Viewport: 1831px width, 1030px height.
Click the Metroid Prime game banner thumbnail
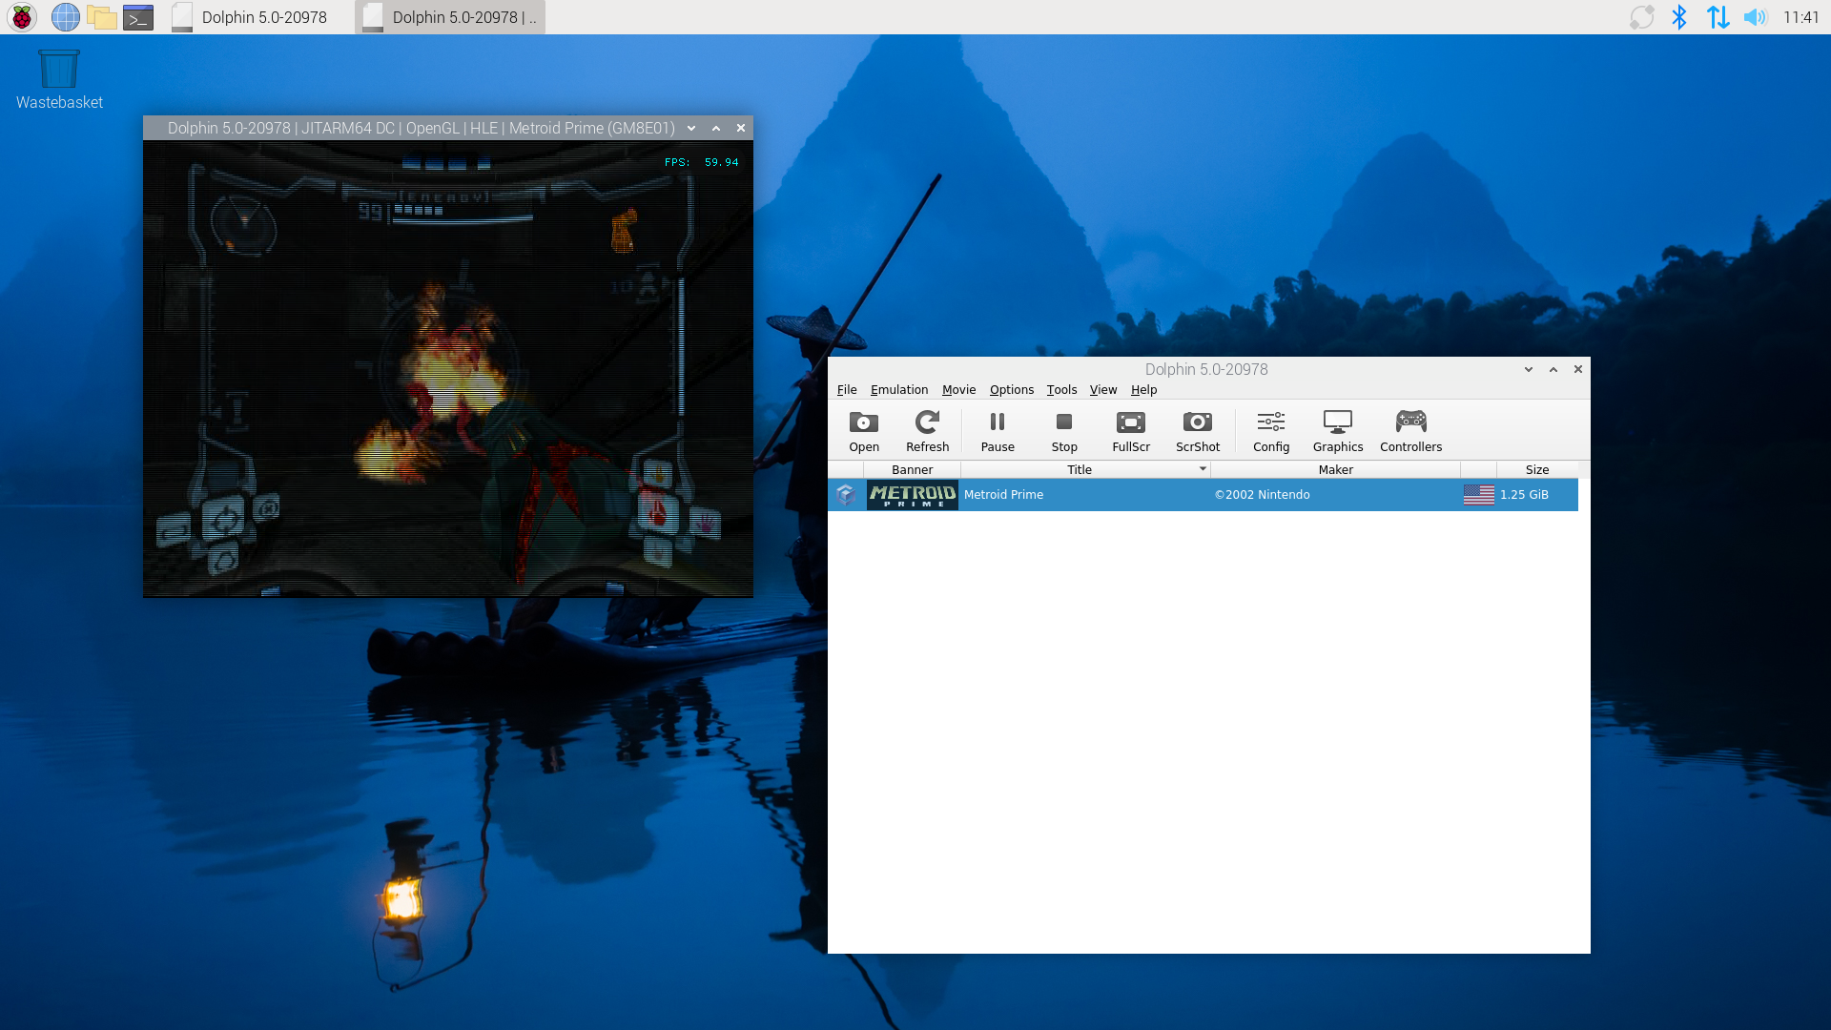click(x=911, y=493)
